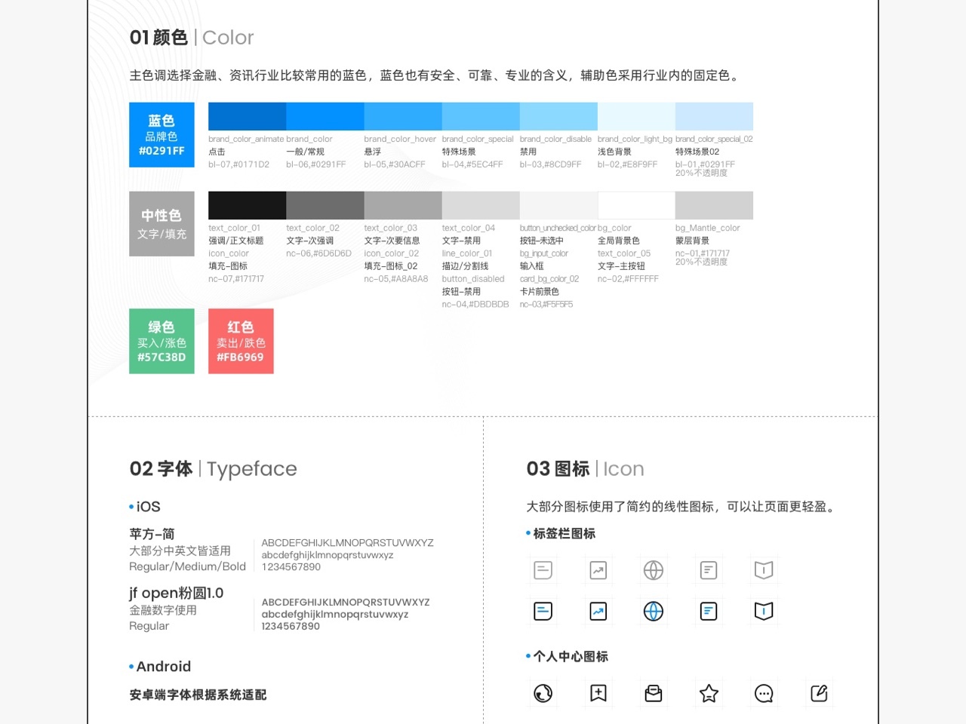The image size is (966, 724).
Task: Click the edit pencil note icon
Action: pos(819,693)
